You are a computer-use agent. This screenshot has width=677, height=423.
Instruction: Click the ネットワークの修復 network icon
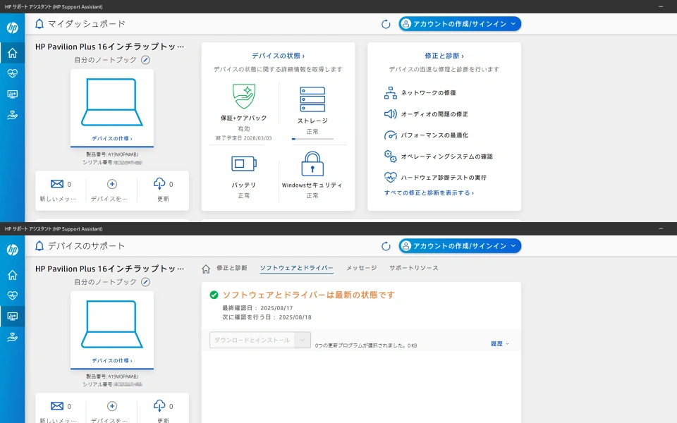(390, 93)
